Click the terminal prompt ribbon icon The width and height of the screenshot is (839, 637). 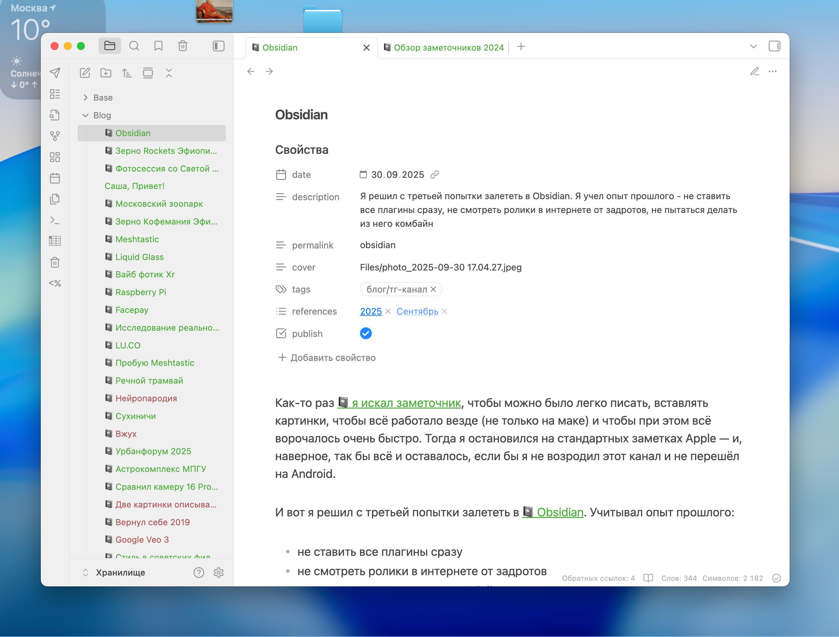click(55, 220)
